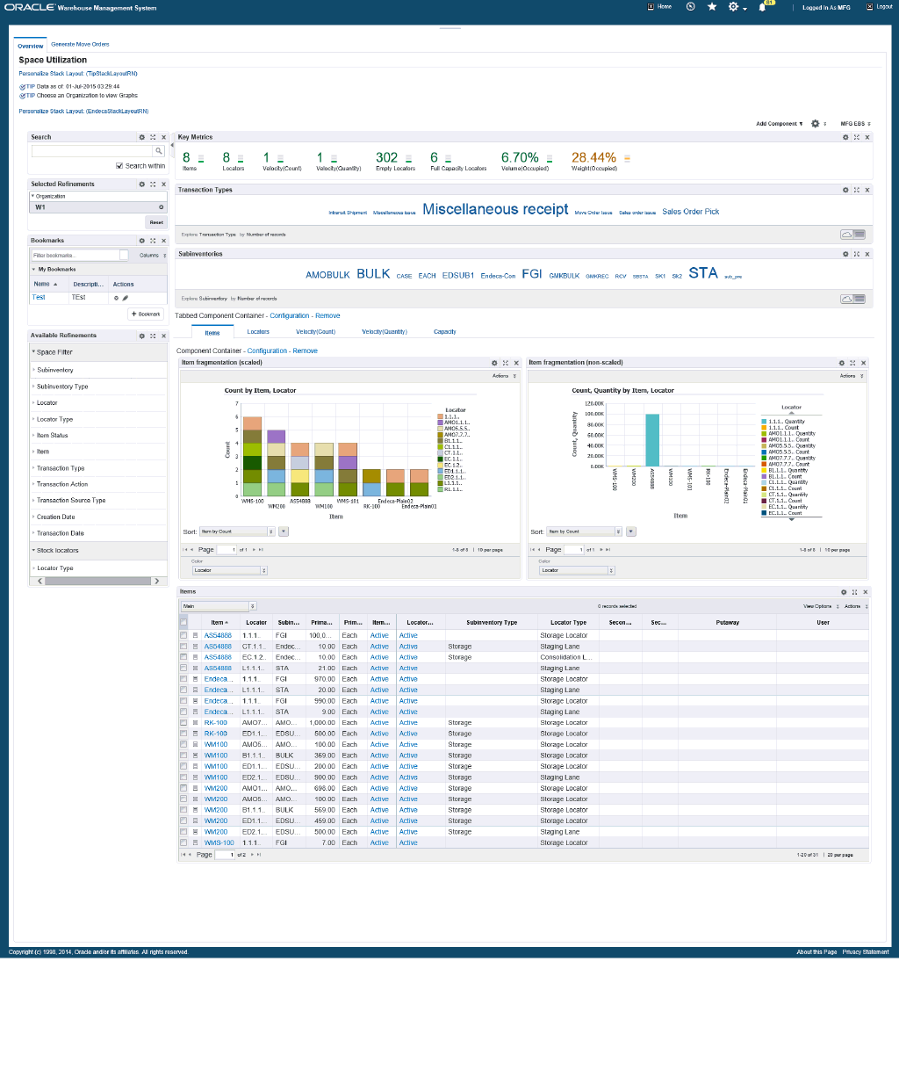The image size is (899, 1070).
Task: Open settings gear of Search panel
Action: [141, 137]
